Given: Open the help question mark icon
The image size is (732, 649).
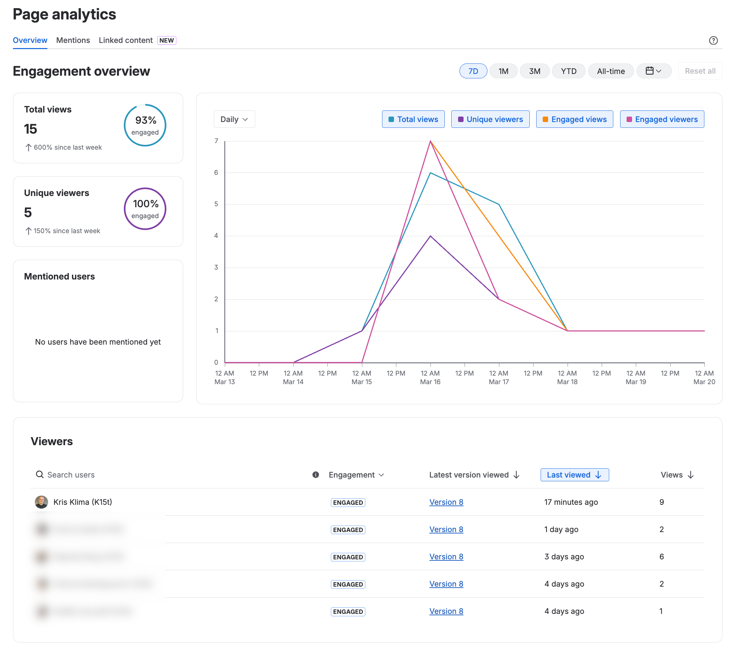Looking at the screenshot, I should click(x=713, y=41).
